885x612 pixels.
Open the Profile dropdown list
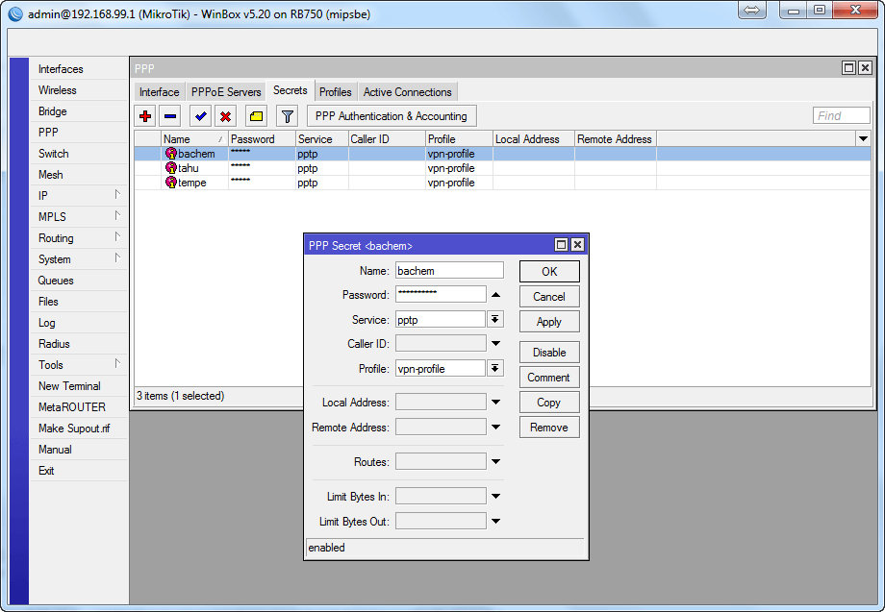pos(495,369)
